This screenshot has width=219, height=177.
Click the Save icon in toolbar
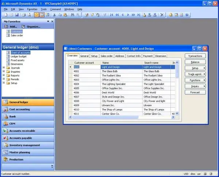coord(17,15)
